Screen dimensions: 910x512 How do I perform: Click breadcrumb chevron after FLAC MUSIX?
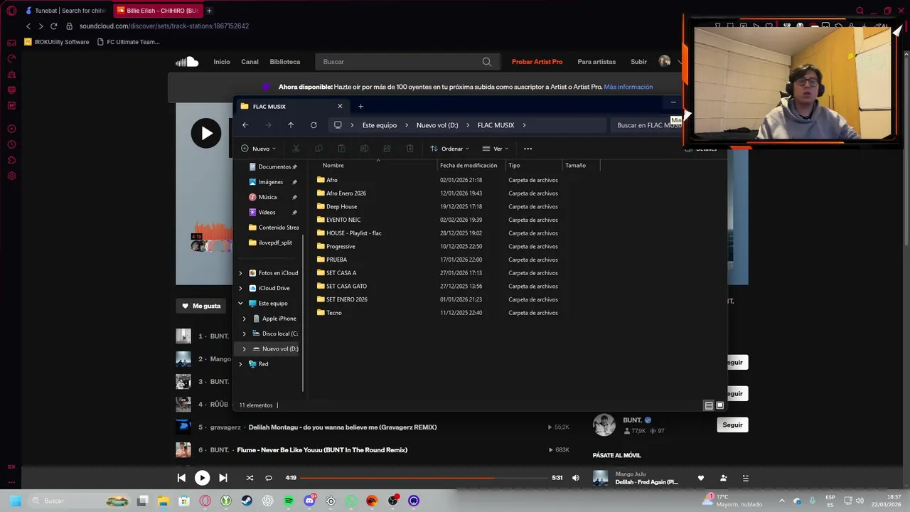tap(525, 125)
